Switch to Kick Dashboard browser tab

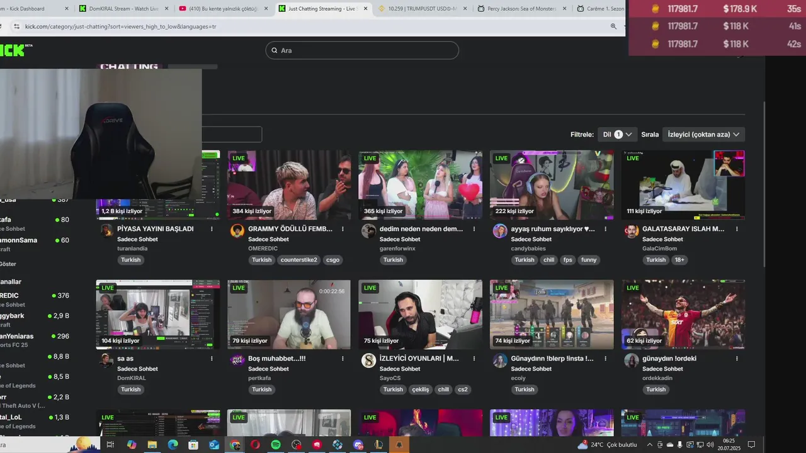[x=35, y=9]
